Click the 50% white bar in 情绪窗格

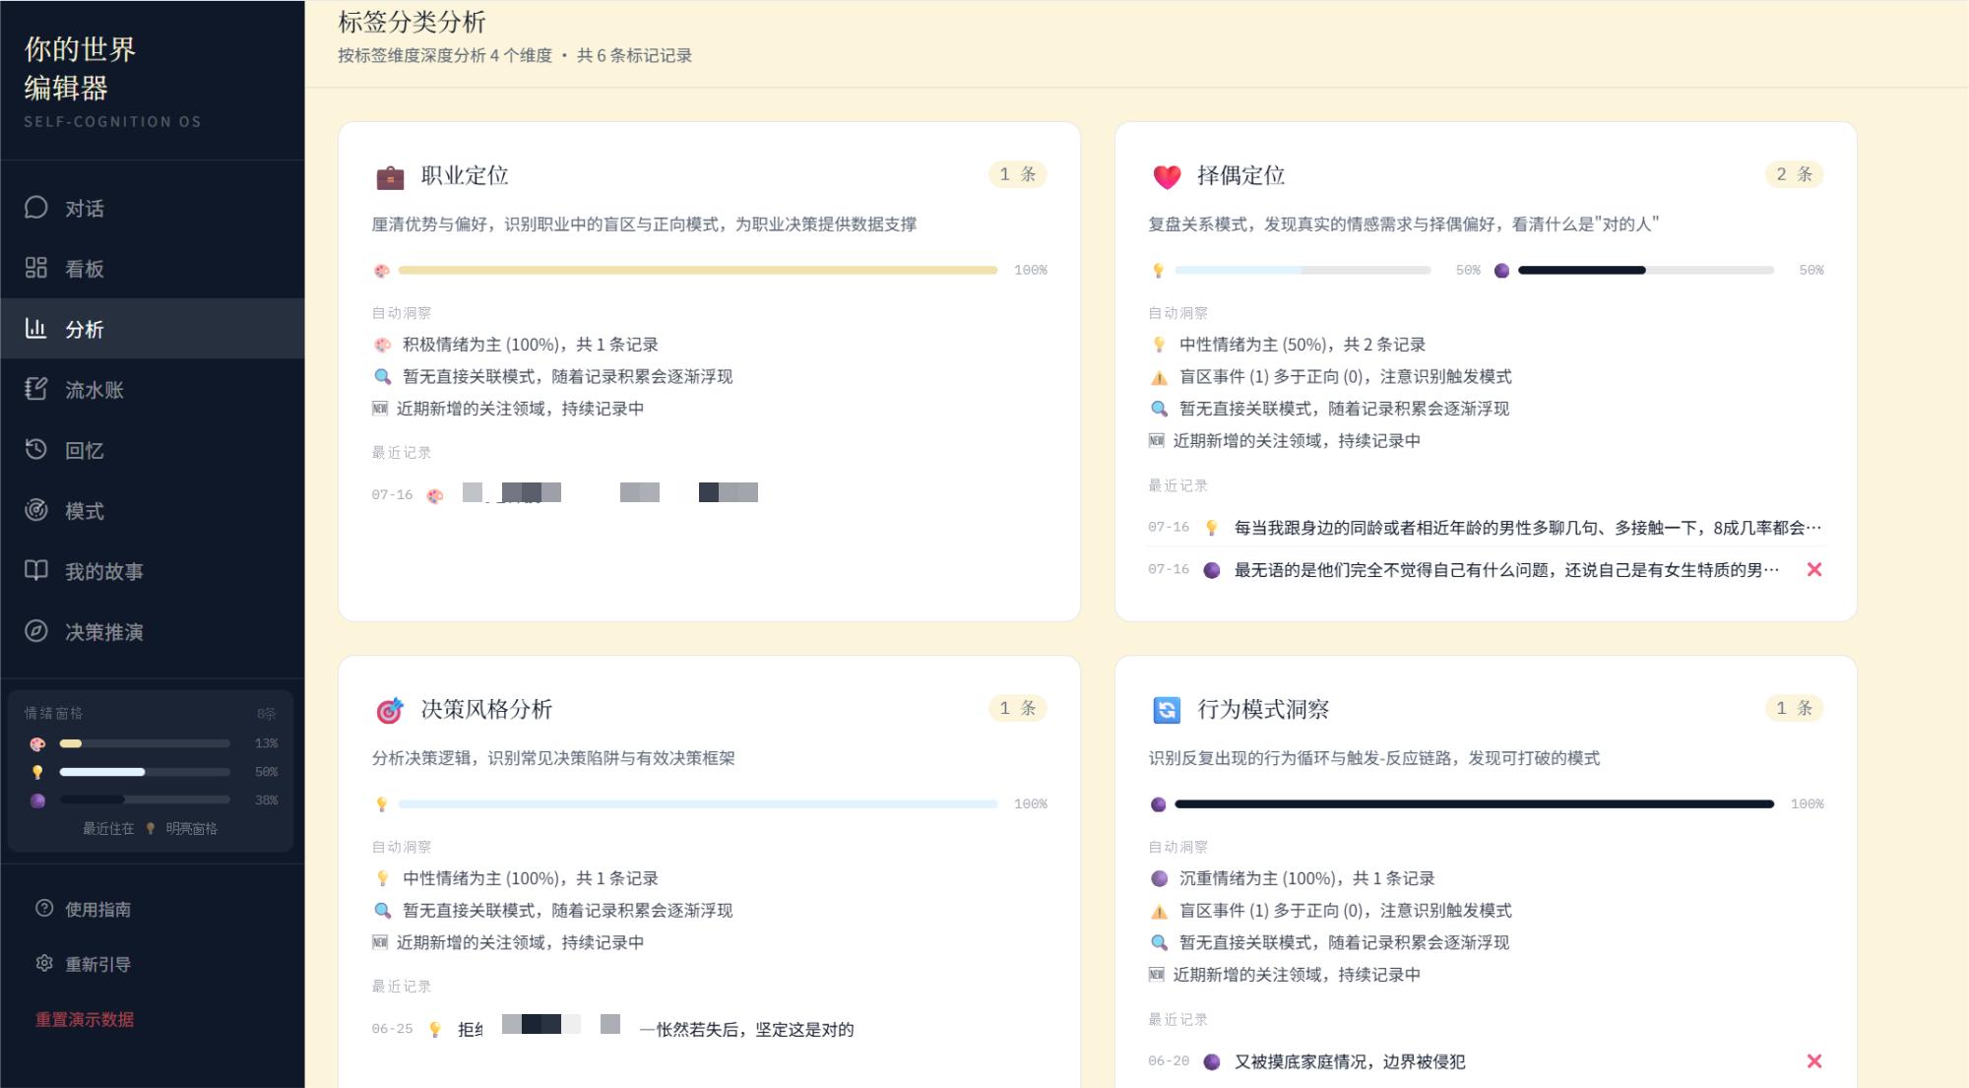point(144,772)
